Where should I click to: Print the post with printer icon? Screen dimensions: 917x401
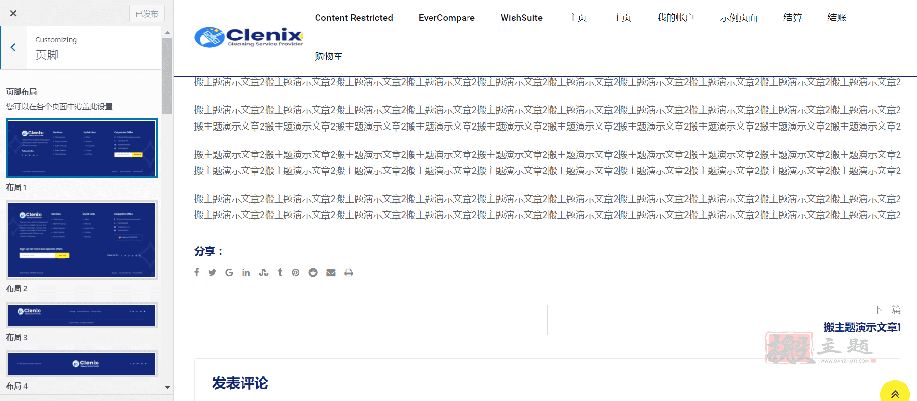[348, 272]
